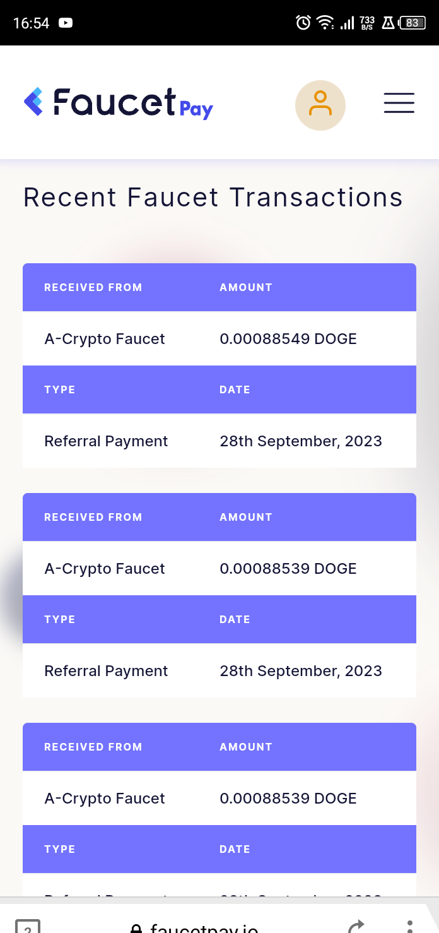Tap the browser tab count icon
This screenshot has width=439, height=933.
[x=28, y=927]
